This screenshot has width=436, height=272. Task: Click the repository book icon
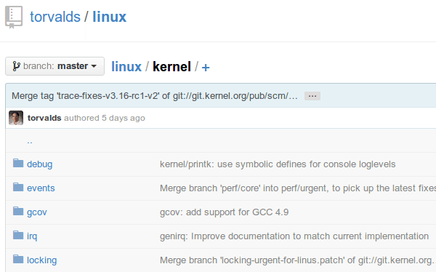coord(14,17)
